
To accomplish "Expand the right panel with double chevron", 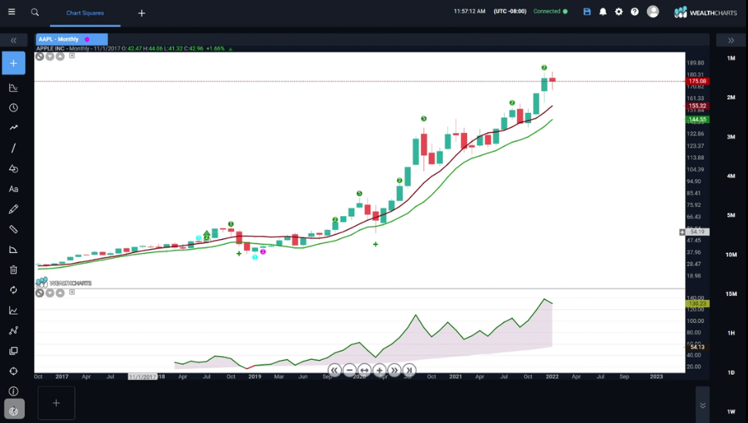I will (731, 41).
